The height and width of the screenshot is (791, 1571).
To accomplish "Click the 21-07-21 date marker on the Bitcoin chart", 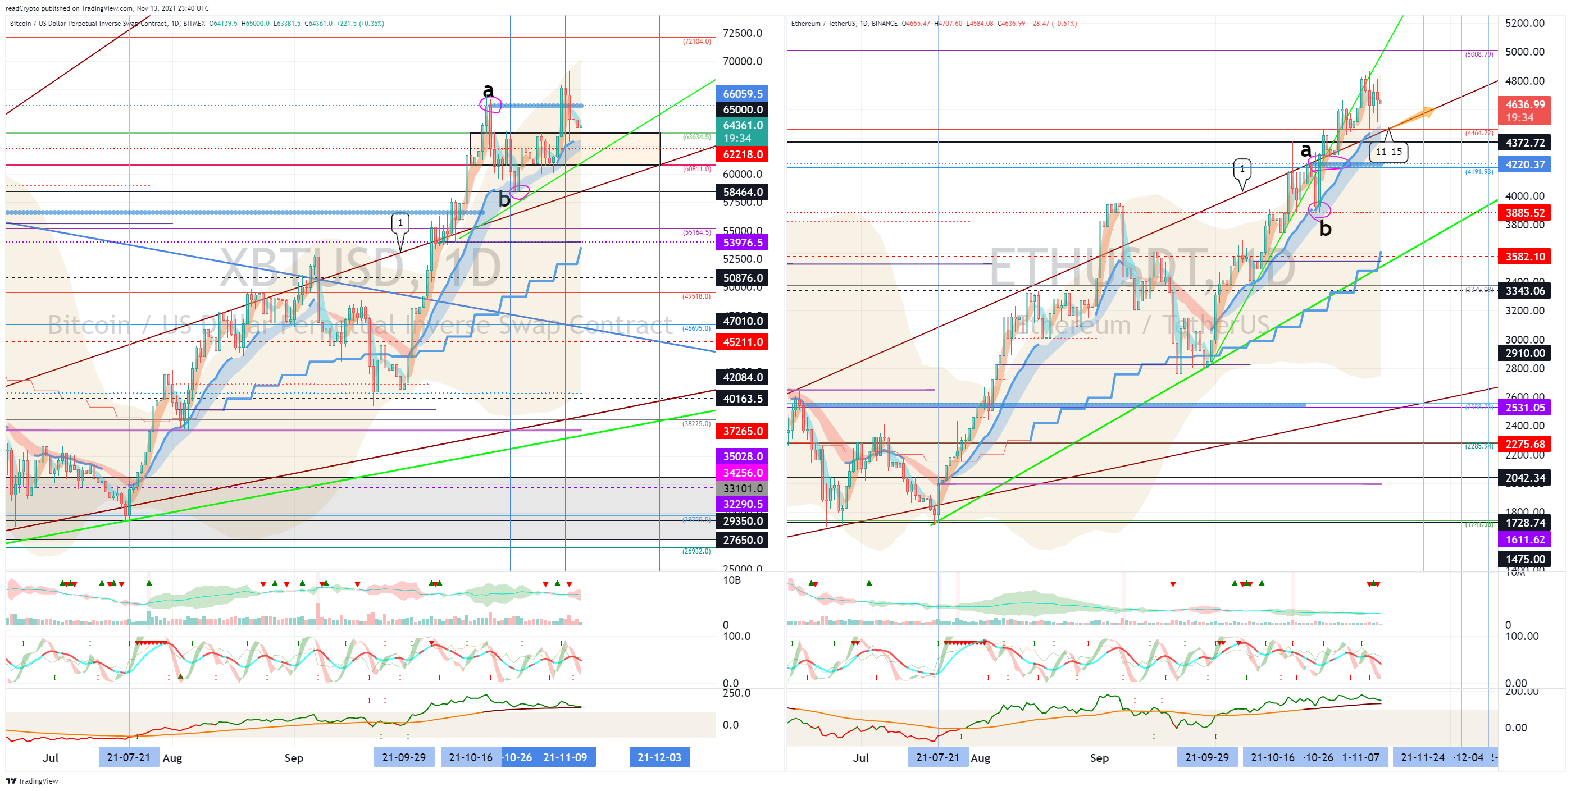I will (129, 757).
